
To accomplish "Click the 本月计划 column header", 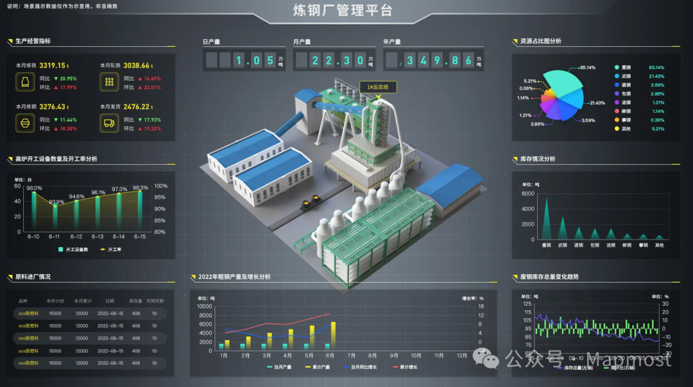I will [55, 301].
